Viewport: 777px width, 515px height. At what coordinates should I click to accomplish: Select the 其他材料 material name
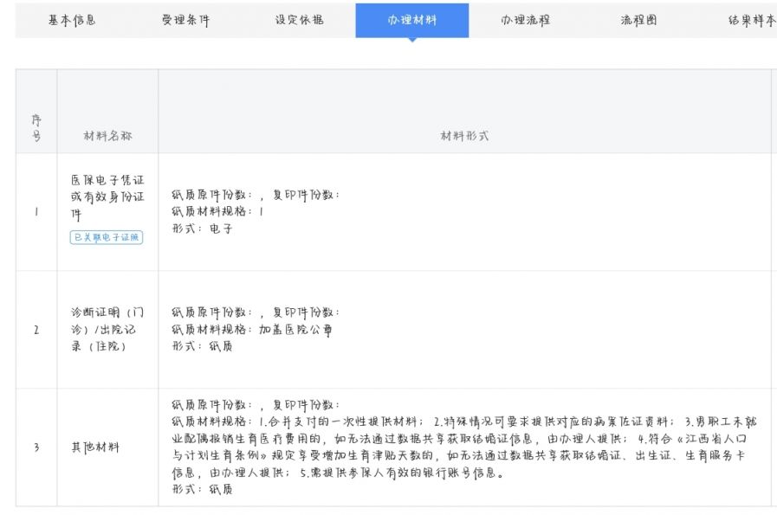(x=95, y=447)
